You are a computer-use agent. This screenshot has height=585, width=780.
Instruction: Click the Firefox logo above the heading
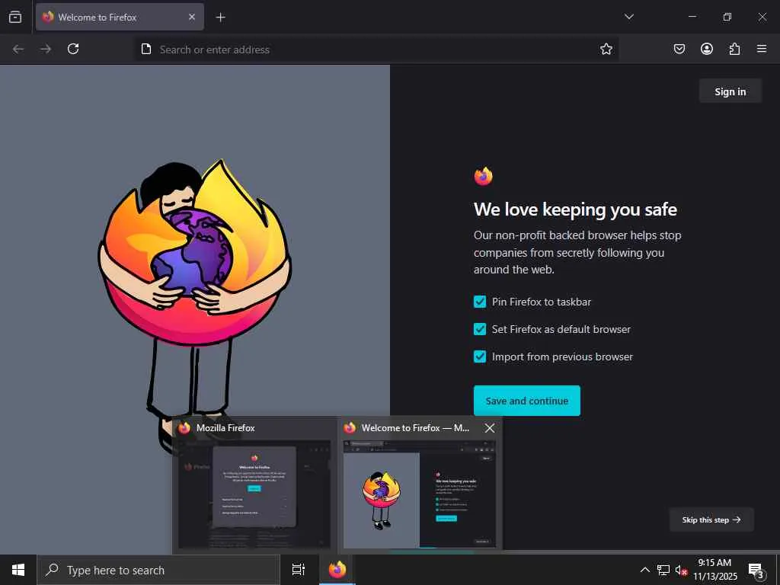click(x=483, y=176)
